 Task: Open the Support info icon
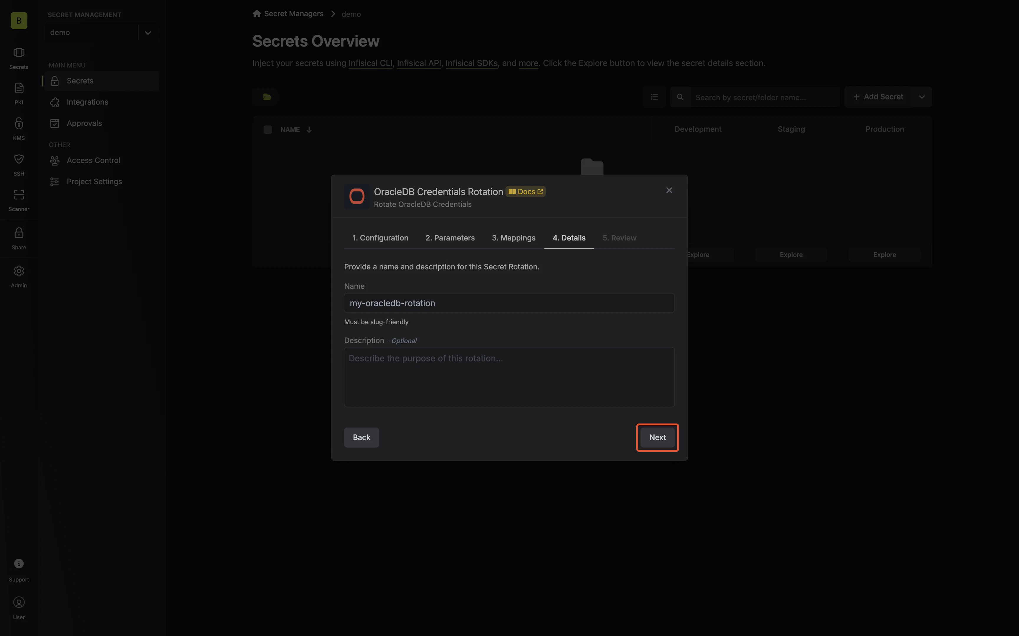(x=19, y=570)
